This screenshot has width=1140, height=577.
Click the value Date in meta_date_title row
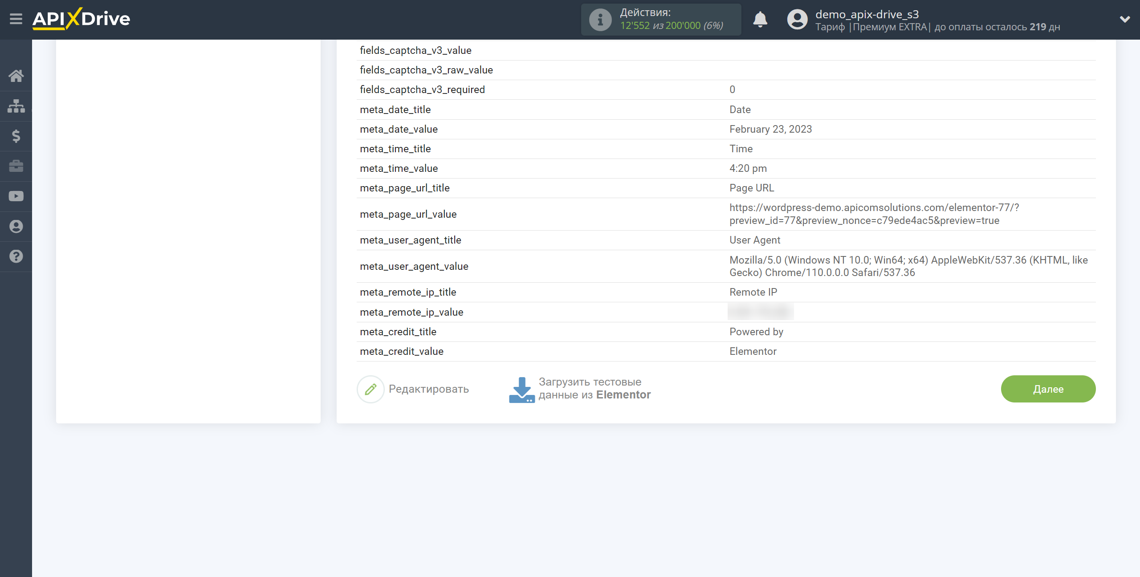click(x=740, y=110)
